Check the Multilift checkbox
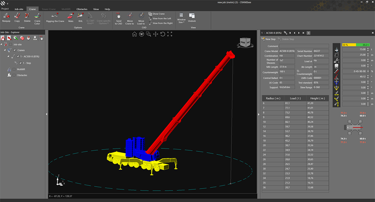Viewport: 375px width, 202px height. (x=14, y=69)
